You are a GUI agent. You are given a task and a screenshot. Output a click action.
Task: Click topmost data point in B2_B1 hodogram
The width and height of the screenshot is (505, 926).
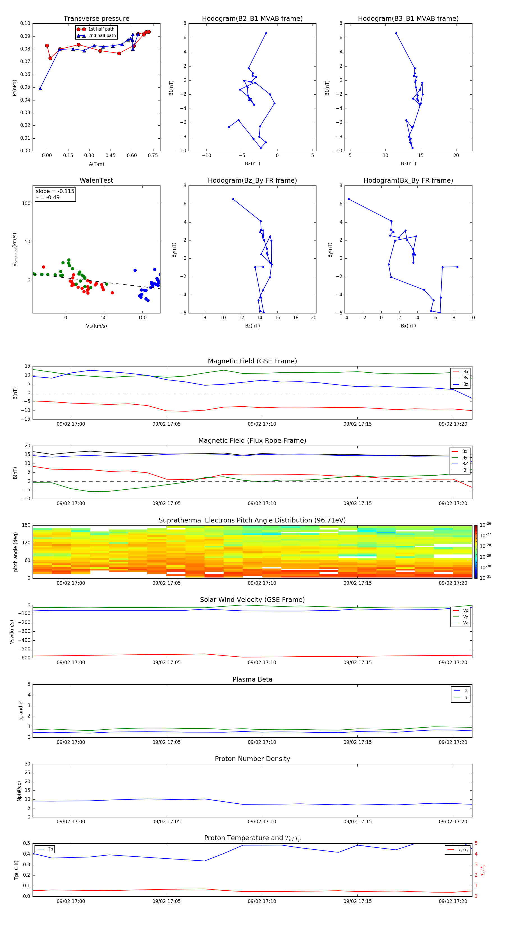point(266,33)
